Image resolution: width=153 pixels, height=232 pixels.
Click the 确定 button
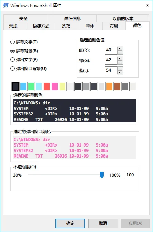click(x=70, y=223)
